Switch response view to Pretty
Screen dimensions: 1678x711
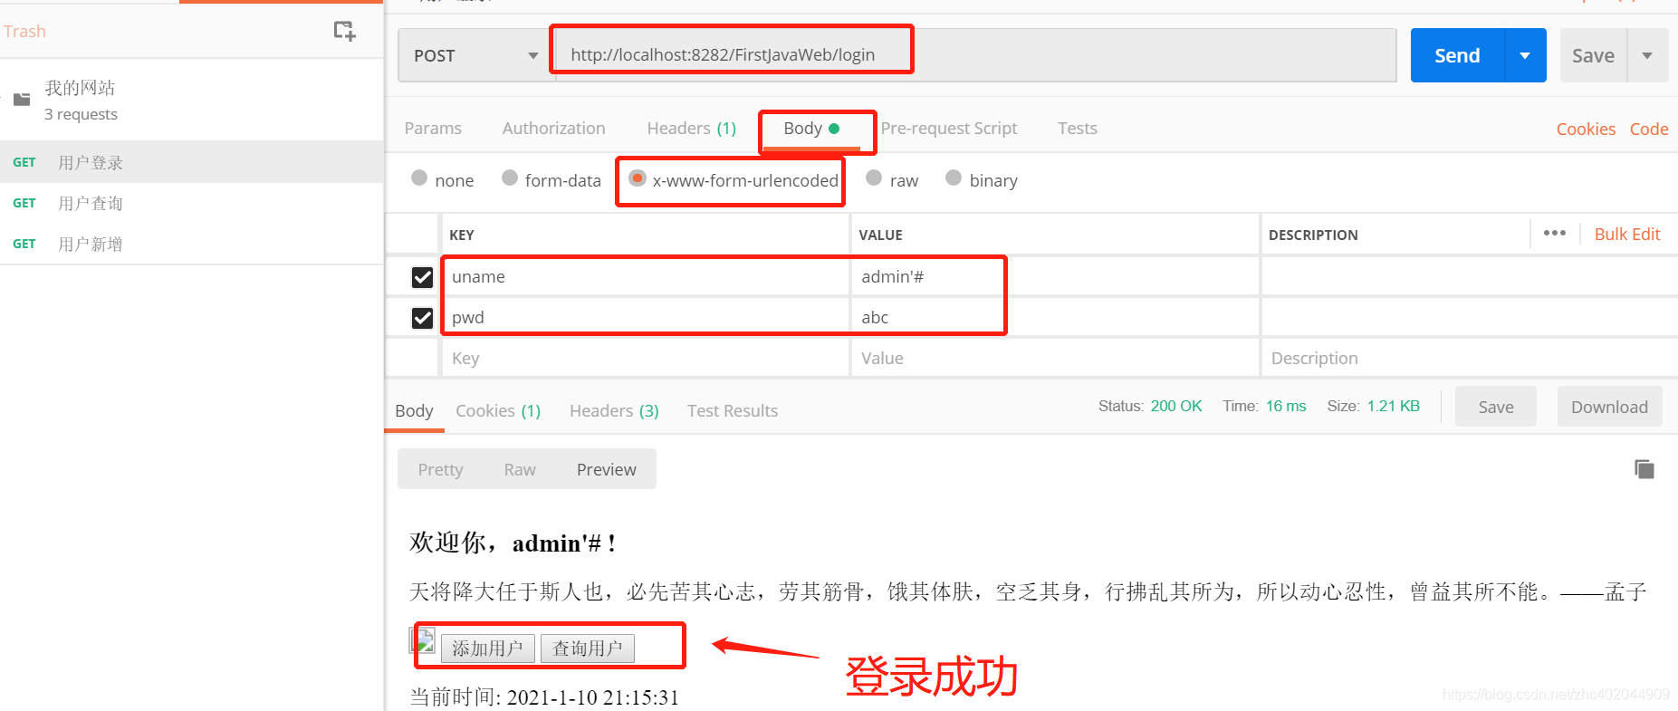click(441, 469)
